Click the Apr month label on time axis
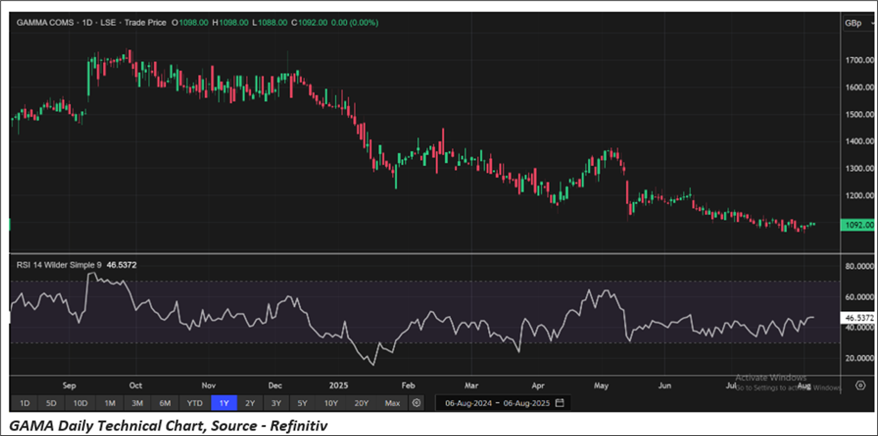The height and width of the screenshot is (436, 878). [537, 385]
